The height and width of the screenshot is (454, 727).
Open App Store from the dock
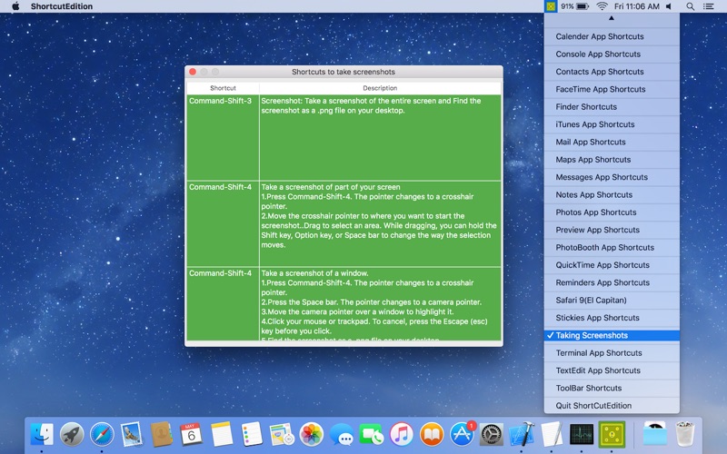click(x=462, y=434)
